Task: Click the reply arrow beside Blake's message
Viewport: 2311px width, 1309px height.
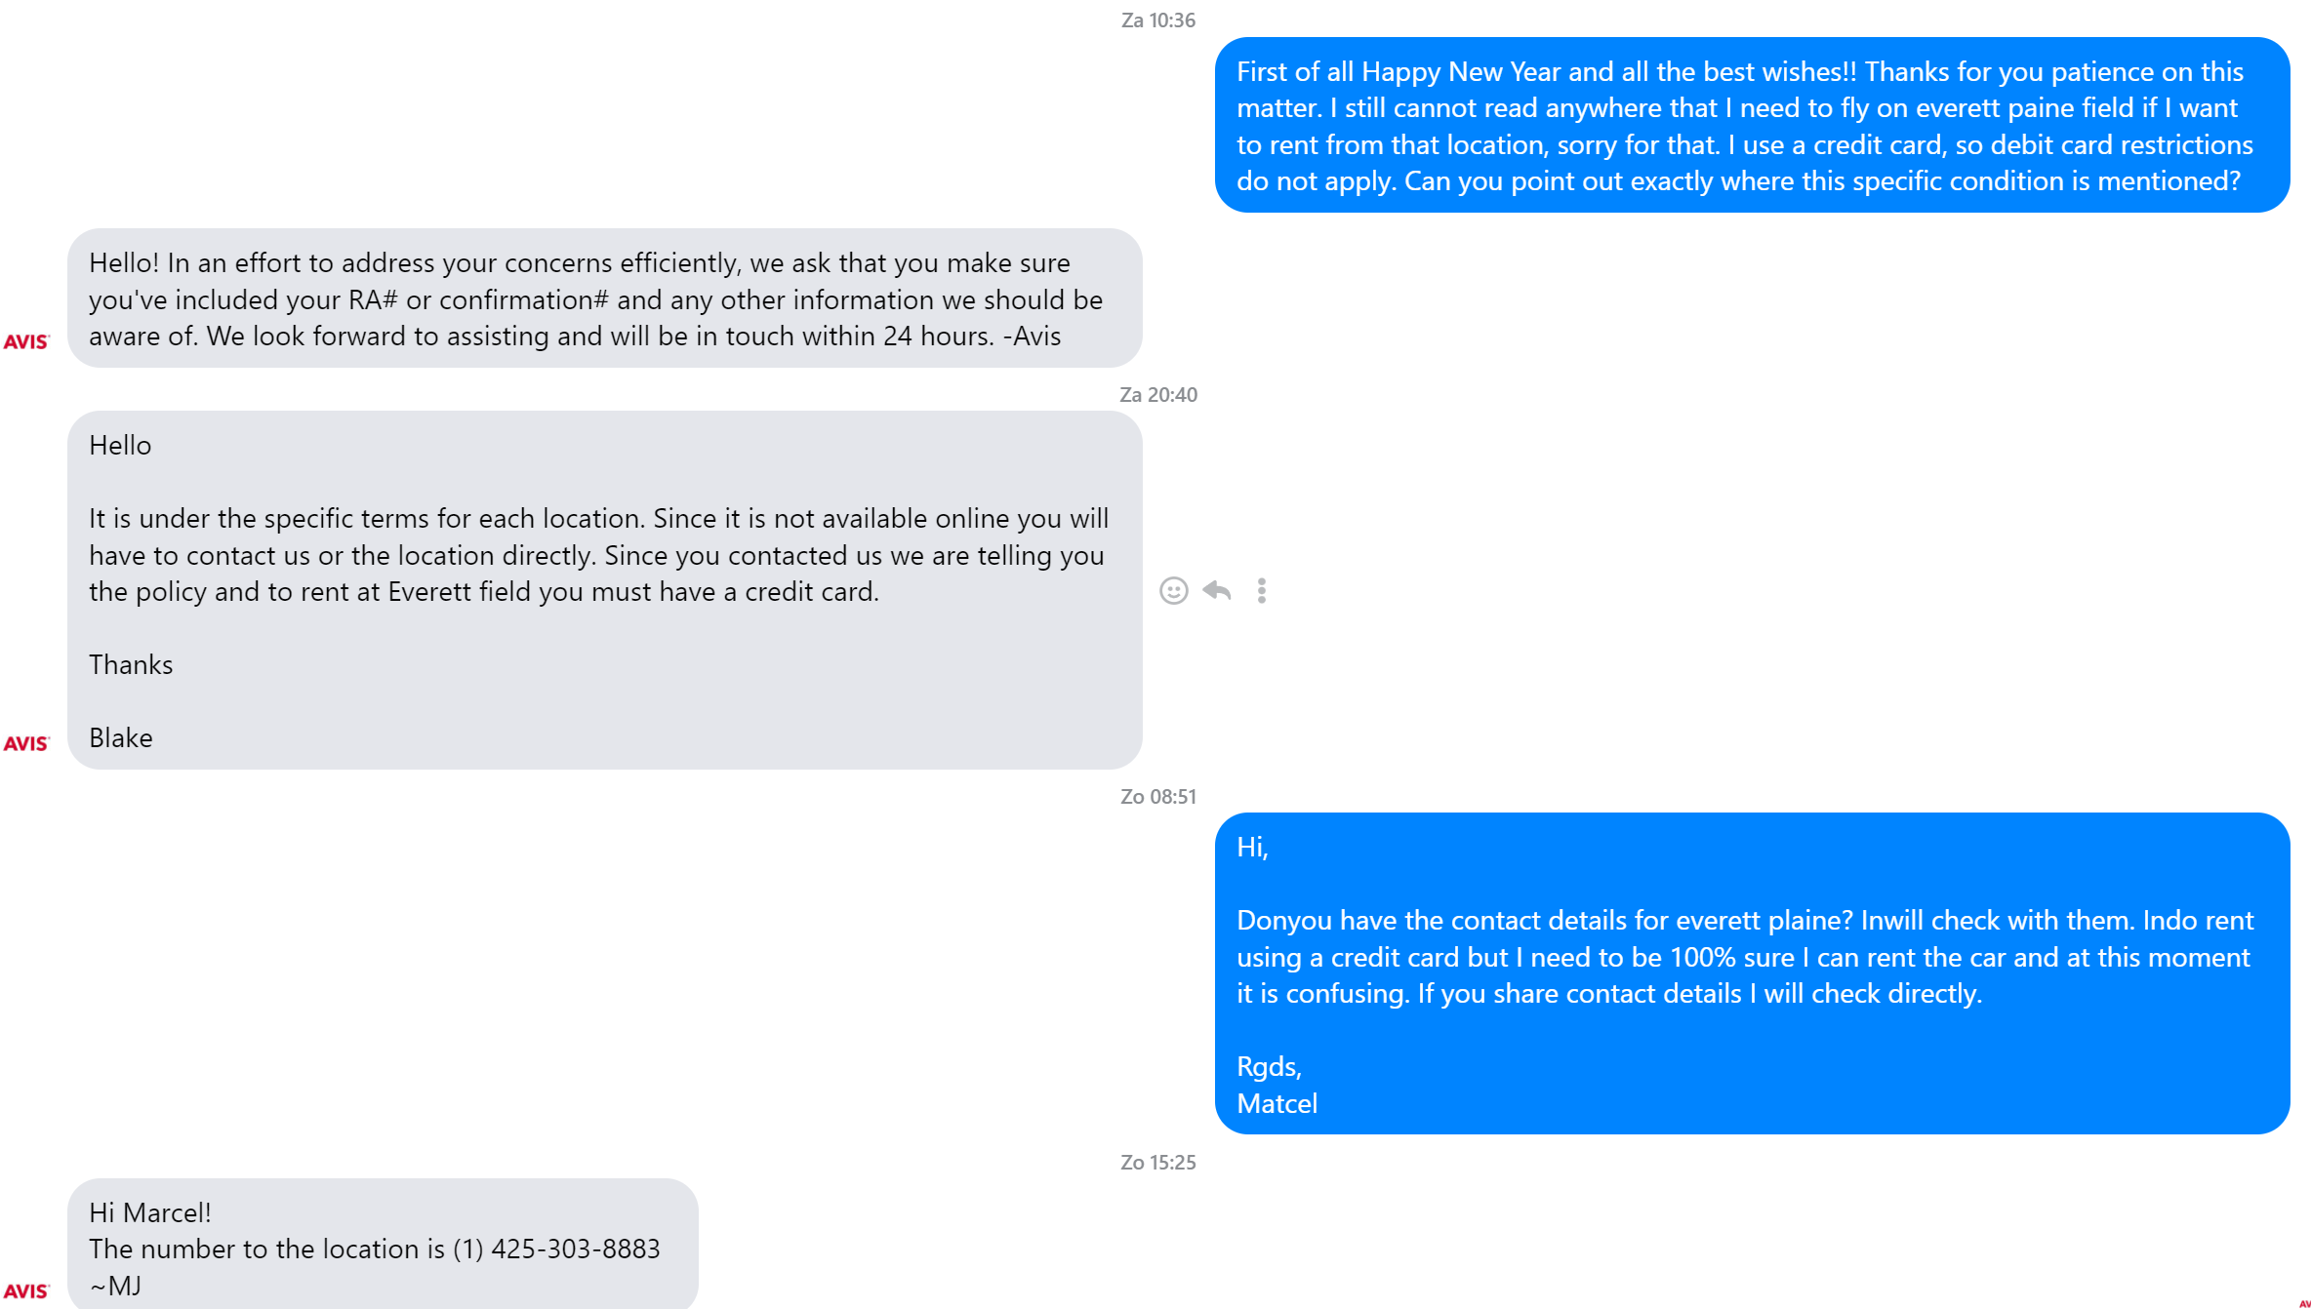Action: [1217, 591]
